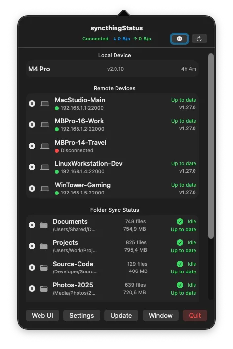Pause the MacStudio-Main device
The width and height of the screenshot is (233, 349).
[32, 104]
